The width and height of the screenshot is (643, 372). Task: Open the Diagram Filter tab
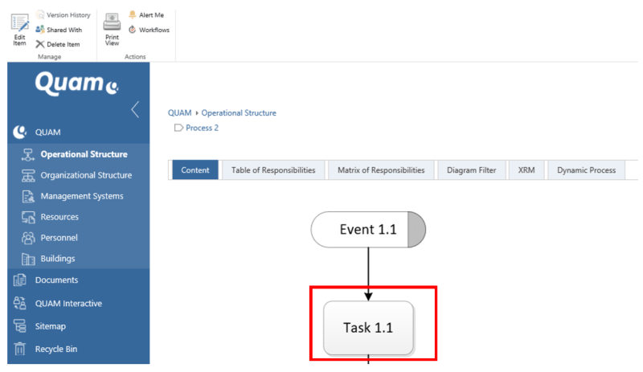tap(472, 170)
